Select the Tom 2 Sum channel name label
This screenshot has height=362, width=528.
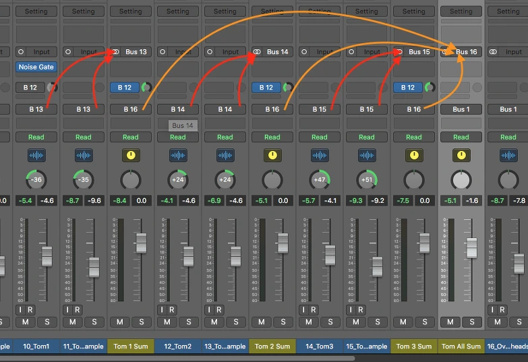click(272, 346)
